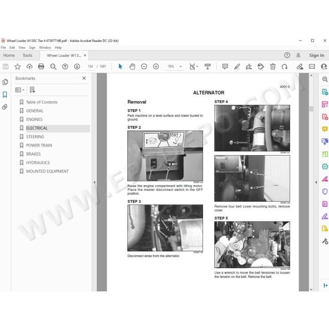Jump to the GENERAL bookmark

point(35,111)
